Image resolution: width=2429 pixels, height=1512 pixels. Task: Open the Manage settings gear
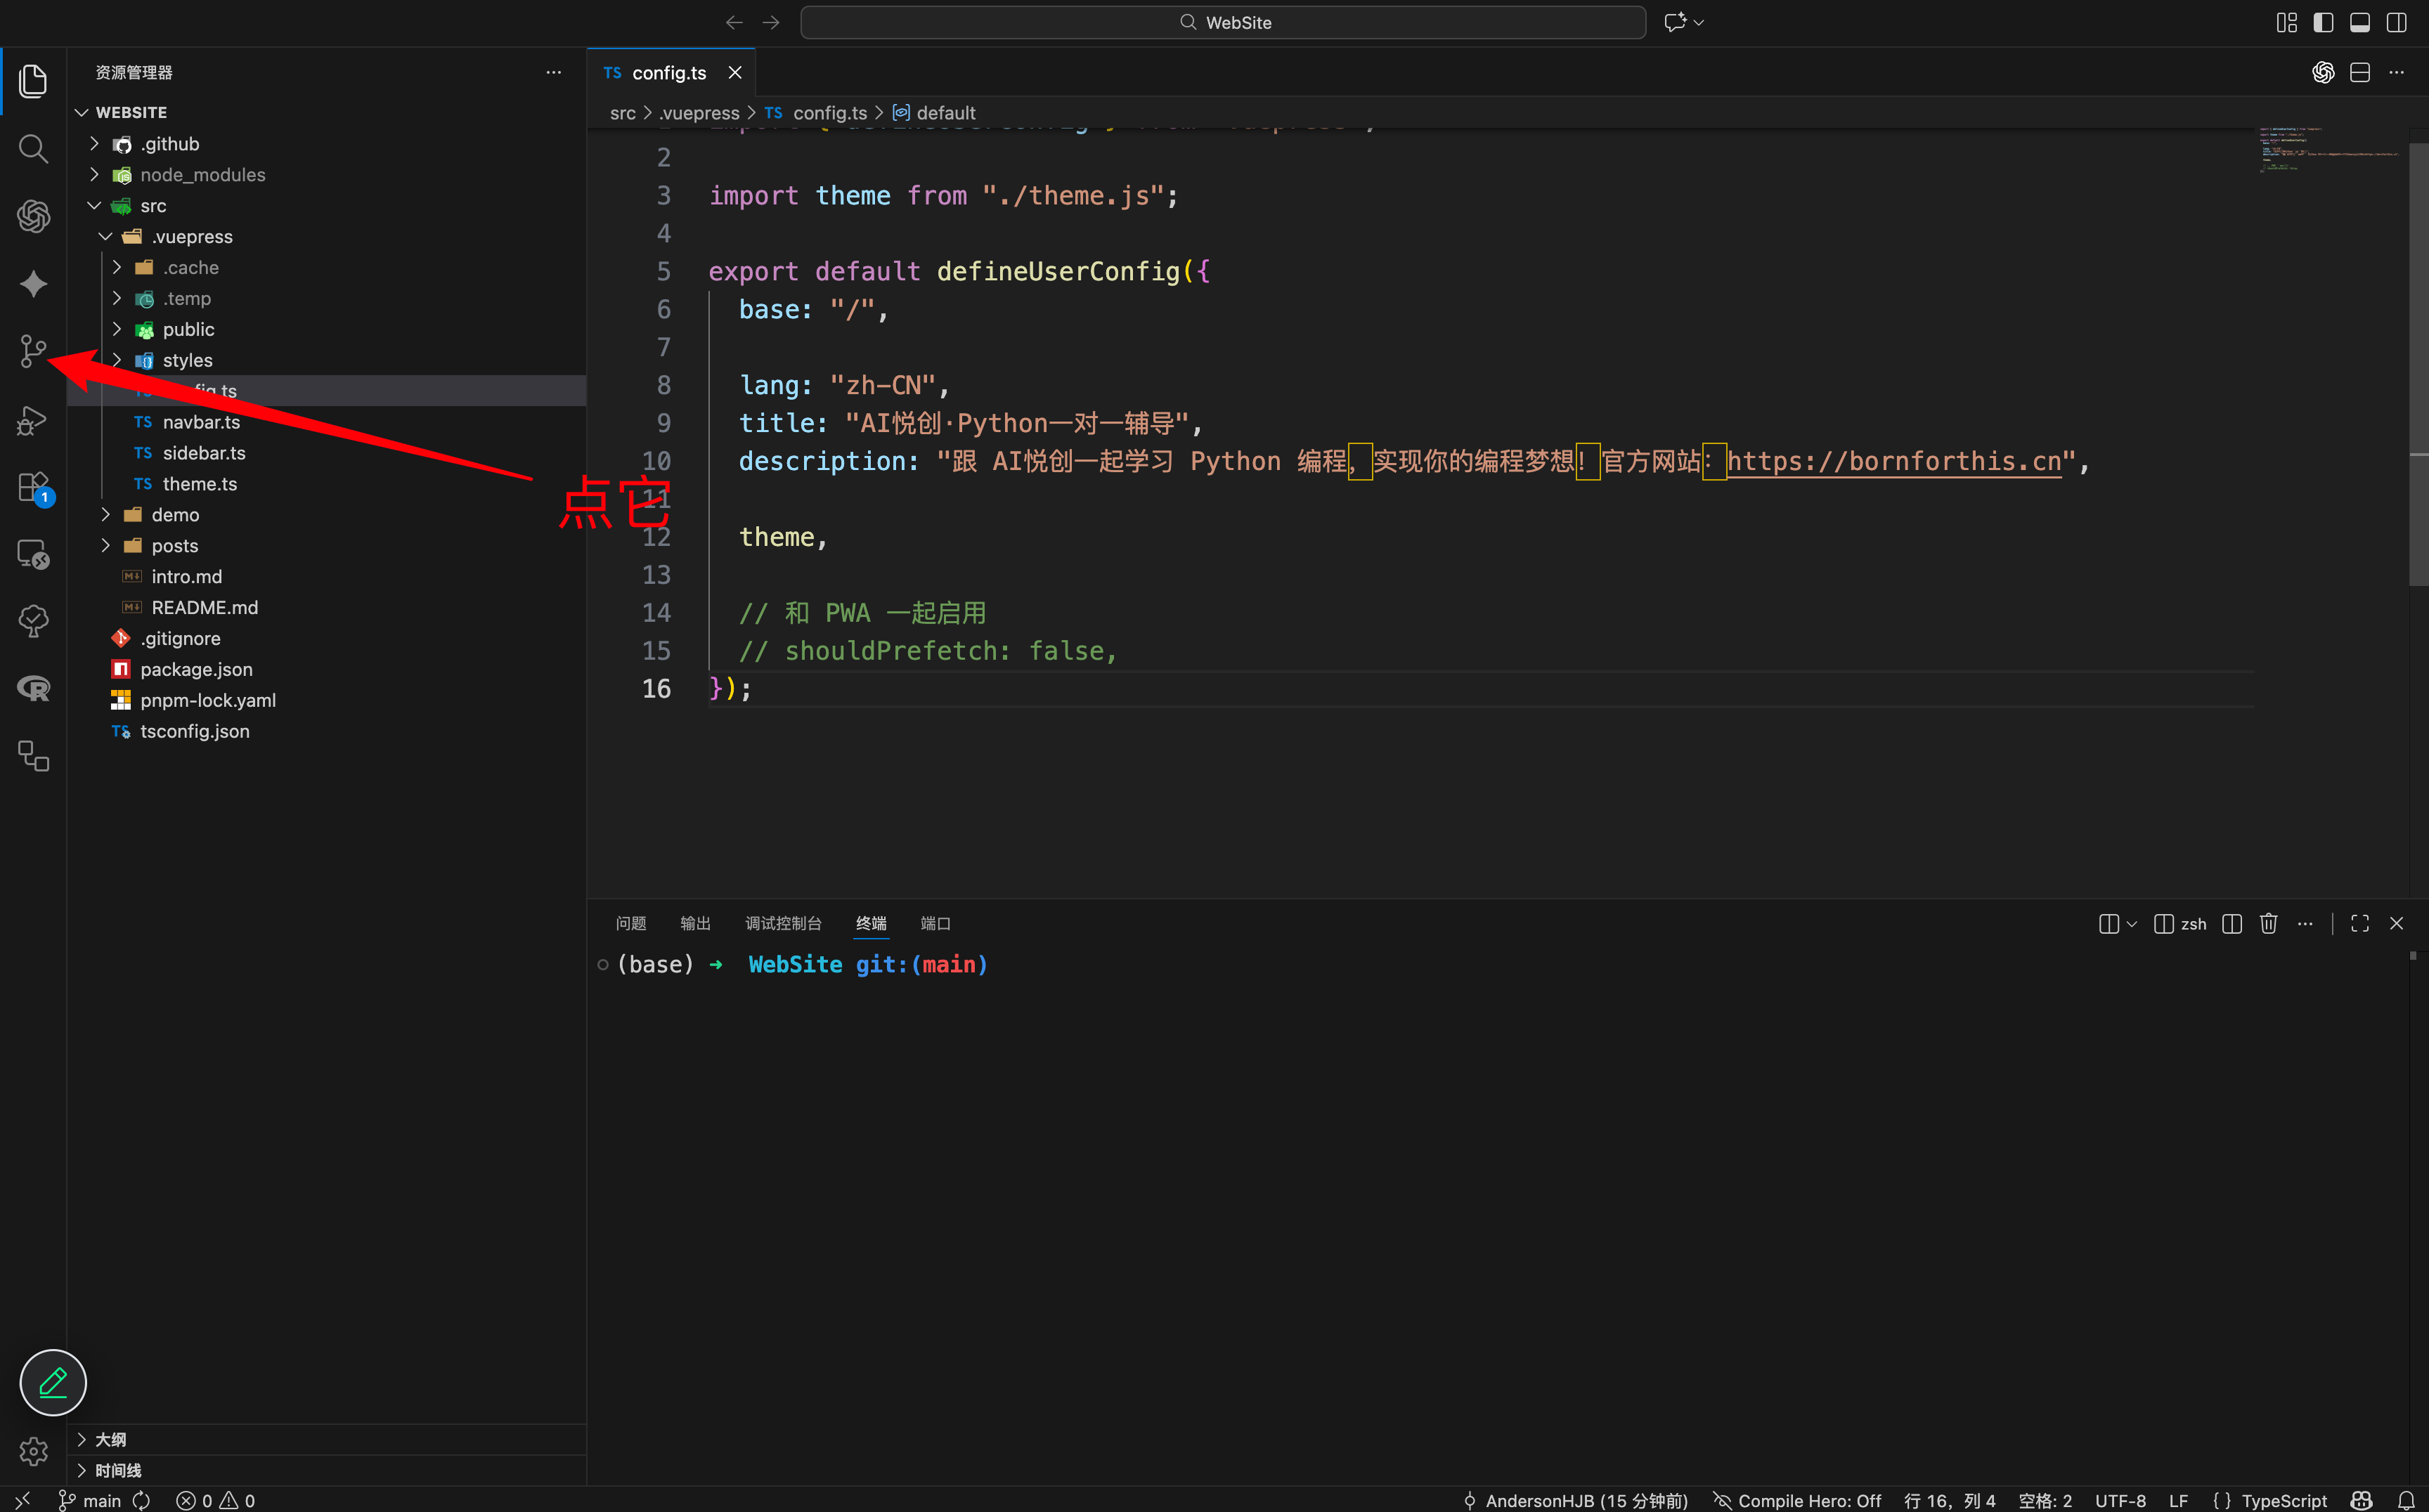pos(33,1451)
